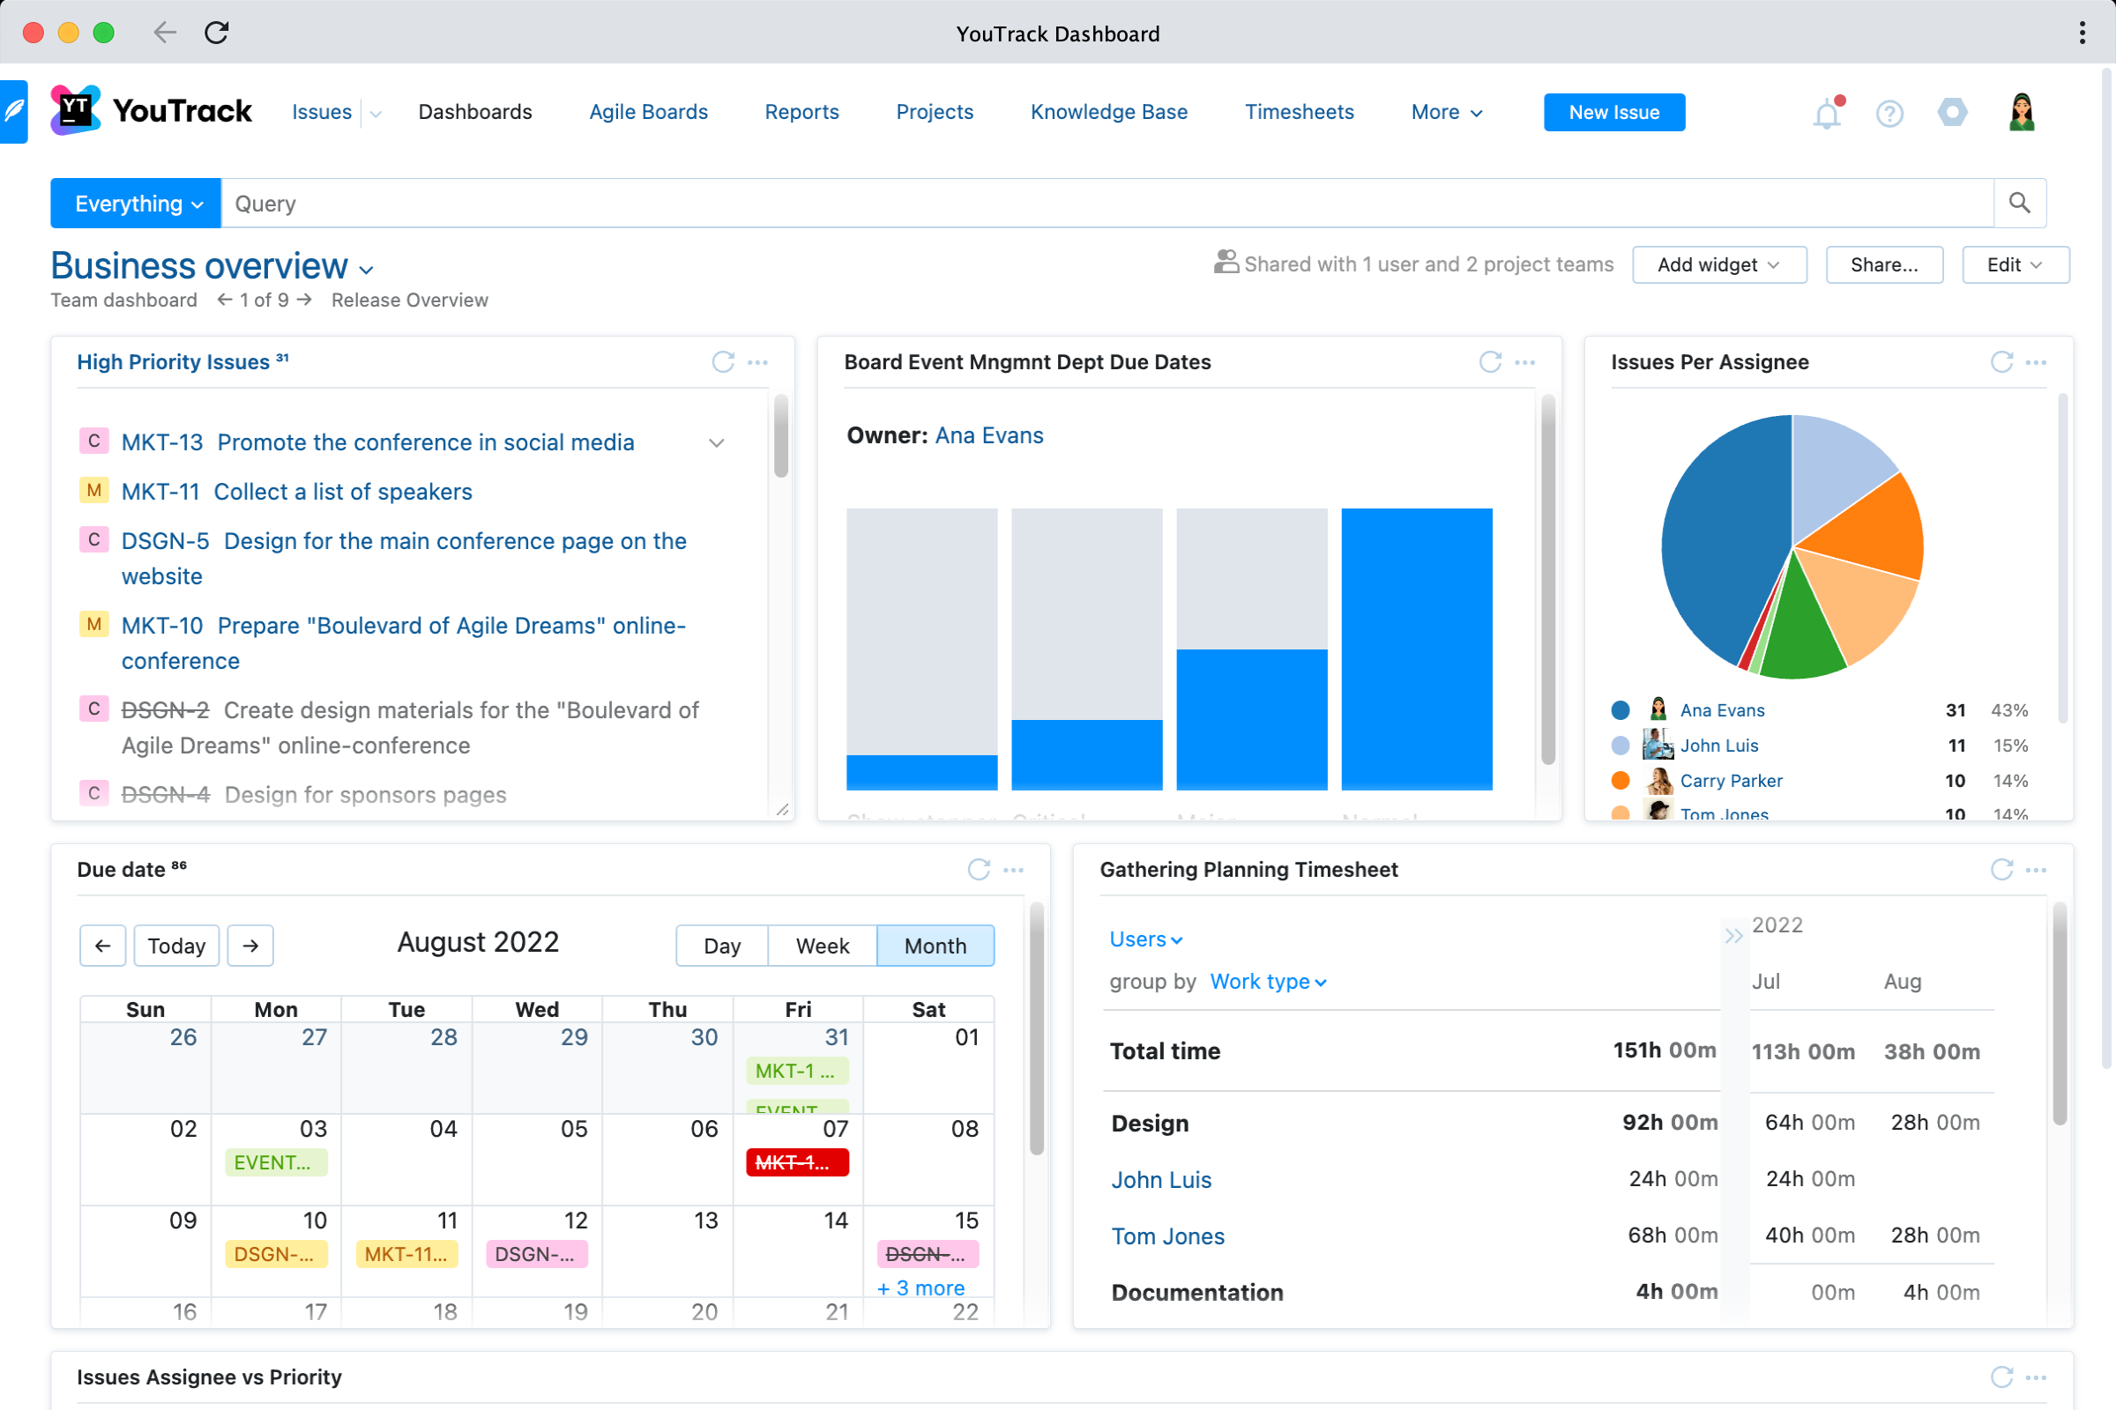This screenshot has height=1410, width=2116.
Task: Refresh the Issues Assignee vs Priority widget
Action: (x=2001, y=1377)
